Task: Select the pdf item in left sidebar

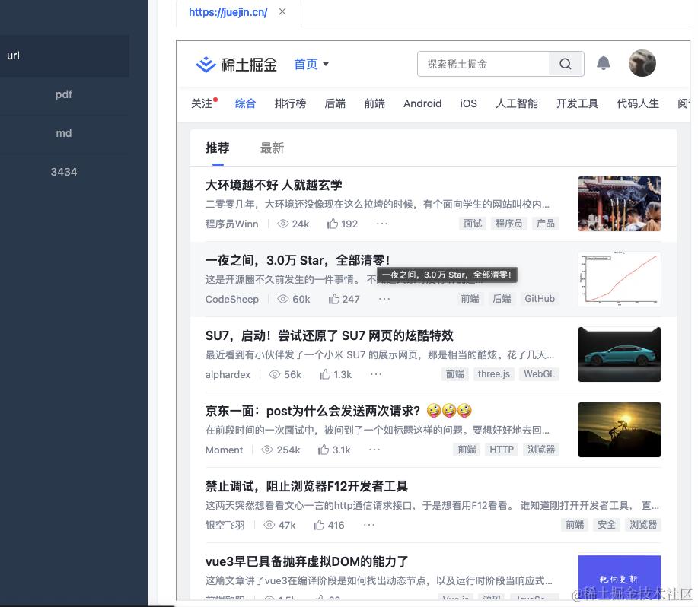Action: tap(64, 94)
